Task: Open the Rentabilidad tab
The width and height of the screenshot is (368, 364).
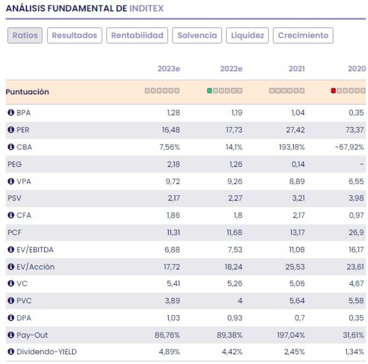Action: 137,36
